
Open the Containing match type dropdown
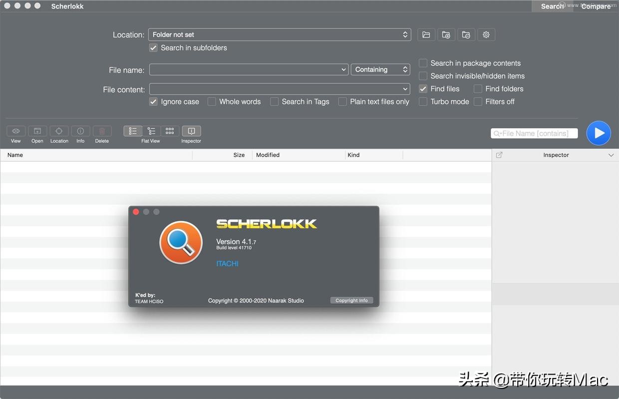pyautogui.click(x=380, y=69)
